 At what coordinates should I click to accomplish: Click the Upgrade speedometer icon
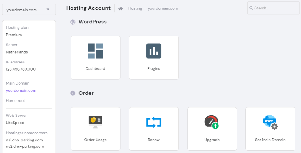(212, 122)
